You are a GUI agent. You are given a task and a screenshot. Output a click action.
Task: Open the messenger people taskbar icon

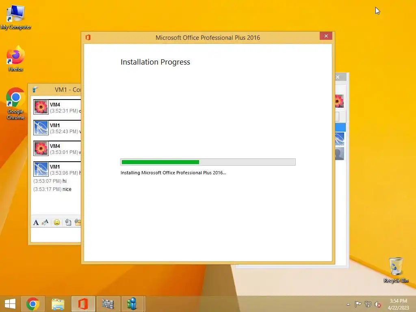[x=132, y=304]
